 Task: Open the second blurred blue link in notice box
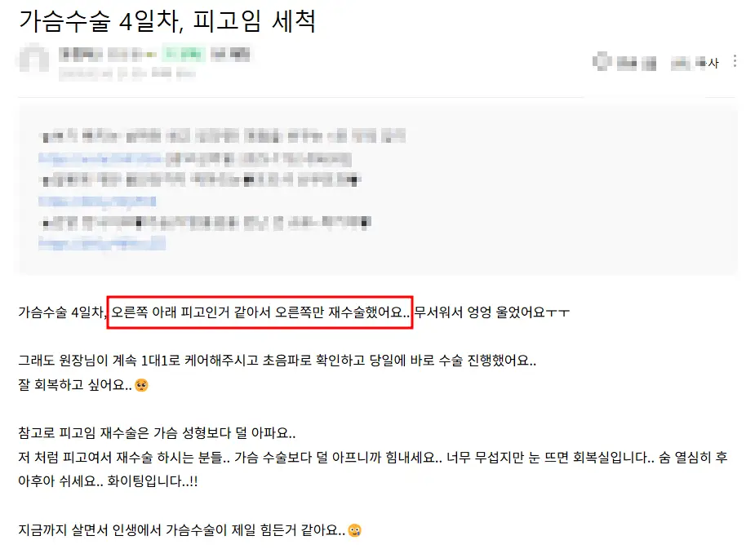[x=97, y=201]
